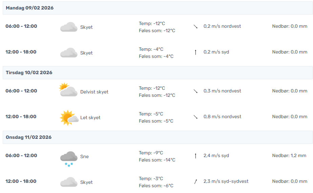Open the Onsdag 11/02 2026 day header

click(x=29, y=137)
